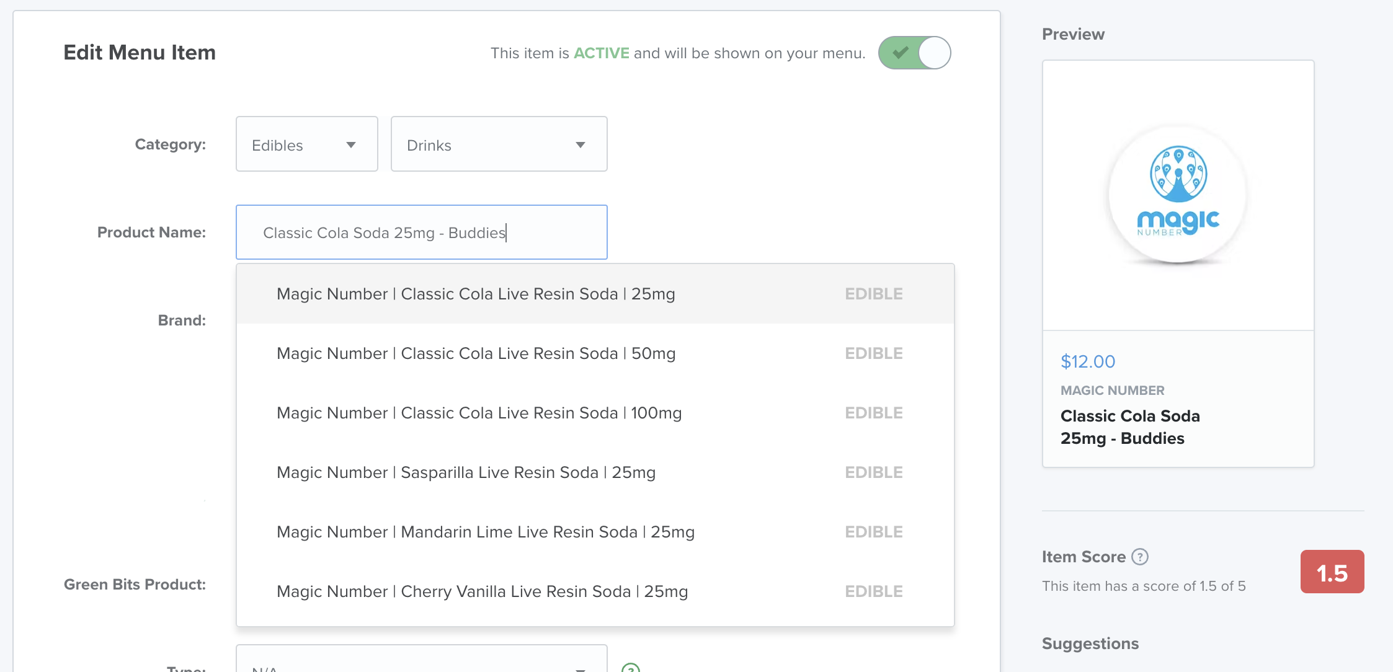
Task: Click the Product Name input field
Action: (x=421, y=232)
